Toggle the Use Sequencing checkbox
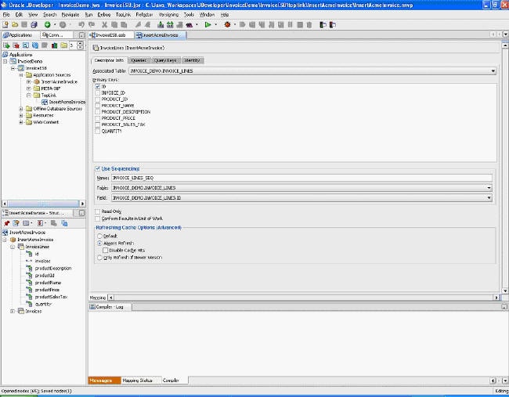This screenshot has width=509, height=397. (97, 169)
